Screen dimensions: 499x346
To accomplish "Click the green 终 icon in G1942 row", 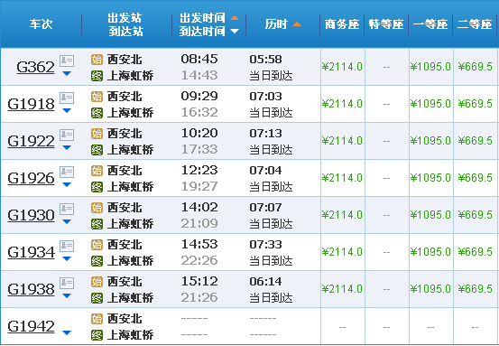I will click(97, 334).
